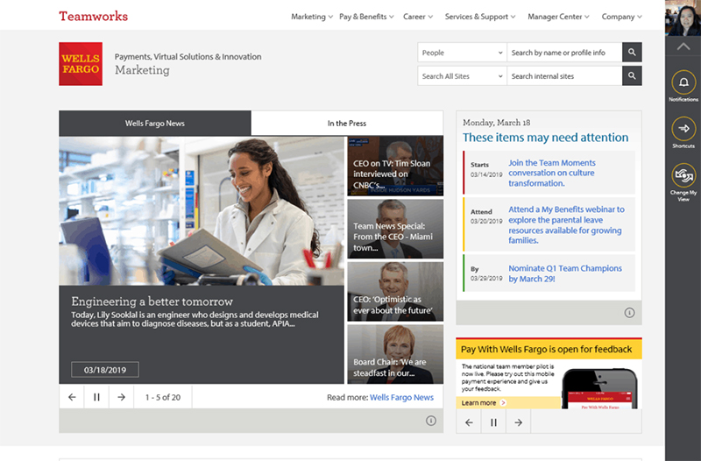701x461 pixels.
Task: Click the Wells Fargo logo
Action: point(81,64)
